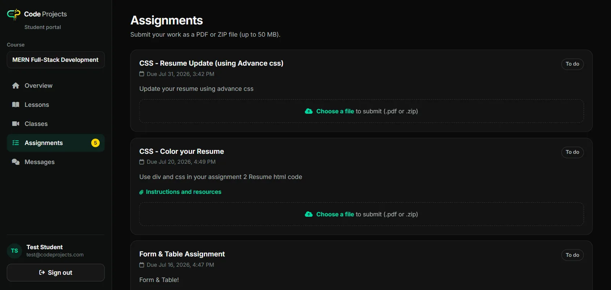Viewport: 611px width, 290px height.
Task: Click the title CSS - Resume Update (using Advance css)
Action: coord(211,63)
